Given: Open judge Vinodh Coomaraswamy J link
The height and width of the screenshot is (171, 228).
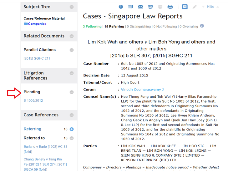Looking at the screenshot, I should 142,90.
